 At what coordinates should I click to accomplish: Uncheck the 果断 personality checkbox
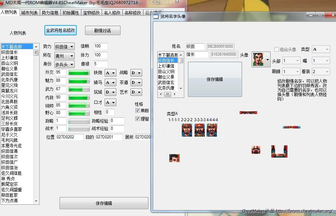coord(137,111)
